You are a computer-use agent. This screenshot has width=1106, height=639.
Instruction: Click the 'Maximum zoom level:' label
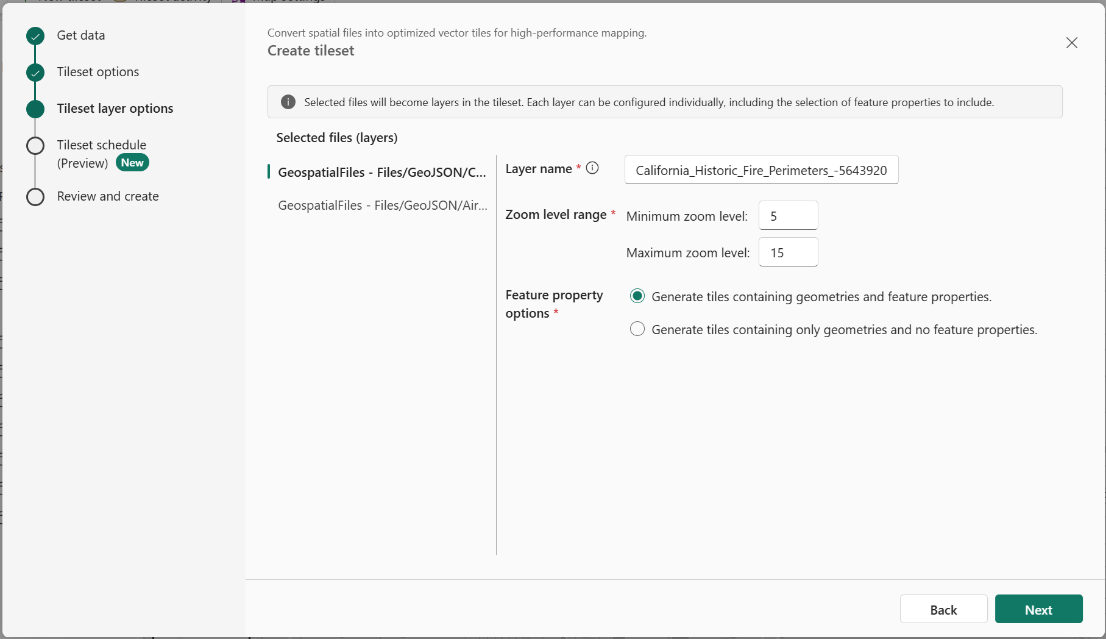(688, 253)
